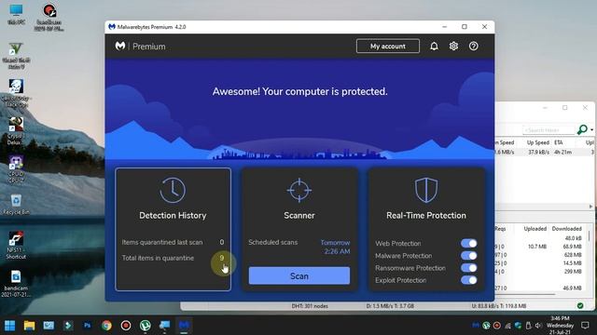
Task: Click the uTorrent download speed status text
Action: (390, 306)
